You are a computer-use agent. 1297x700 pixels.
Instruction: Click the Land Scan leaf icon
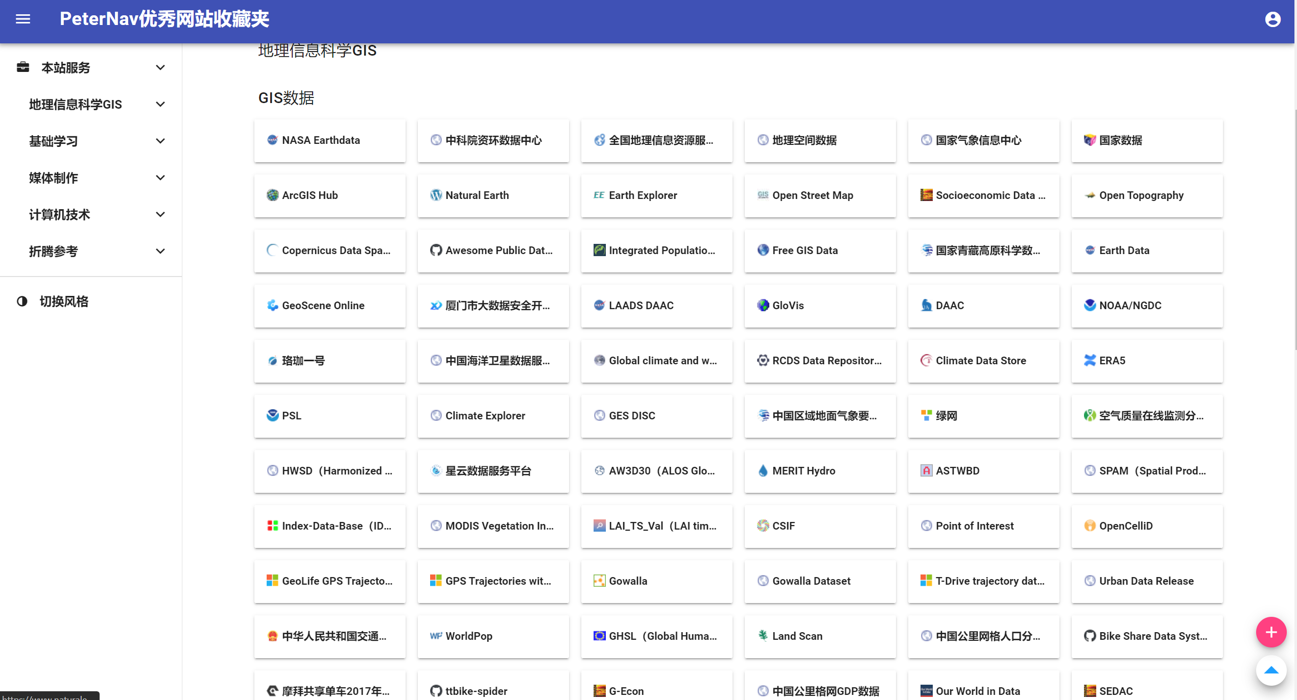coord(763,636)
